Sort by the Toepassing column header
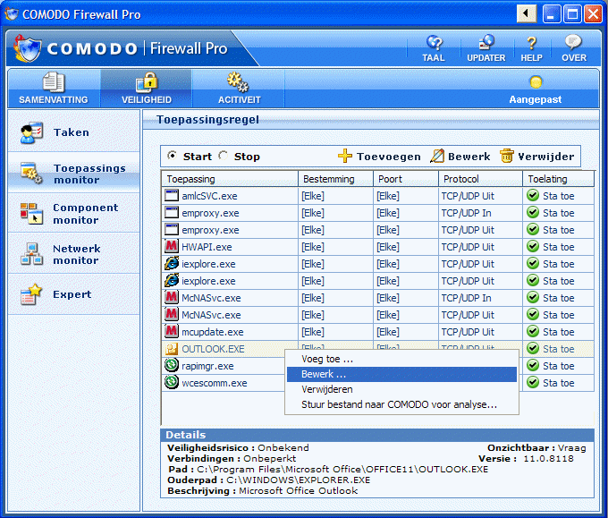 [230, 179]
